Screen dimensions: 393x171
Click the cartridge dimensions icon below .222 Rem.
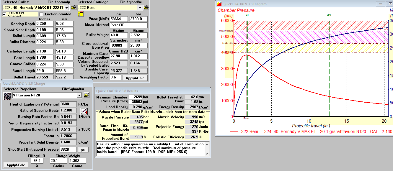[x=81, y=14]
